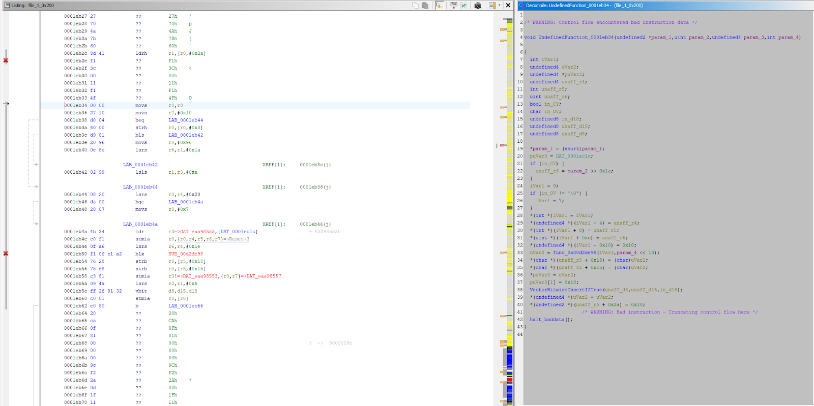Click XREF 0001eb38(j) reference
The height and width of the screenshot is (406, 814).
point(315,187)
